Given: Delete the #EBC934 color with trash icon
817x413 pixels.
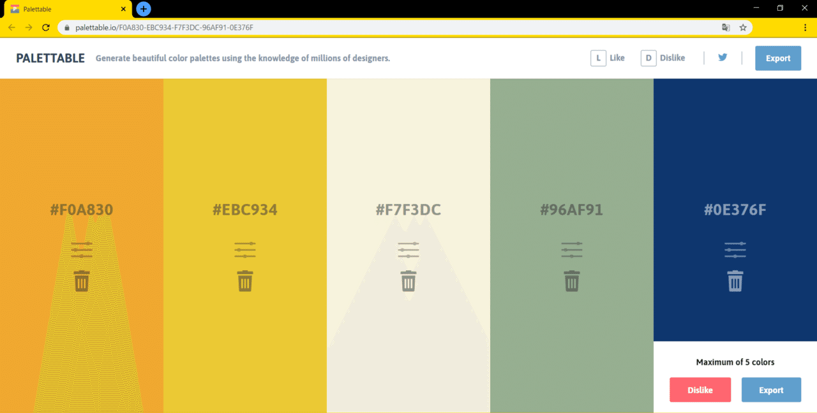Looking at the screenshot, I should coord(245,281).
